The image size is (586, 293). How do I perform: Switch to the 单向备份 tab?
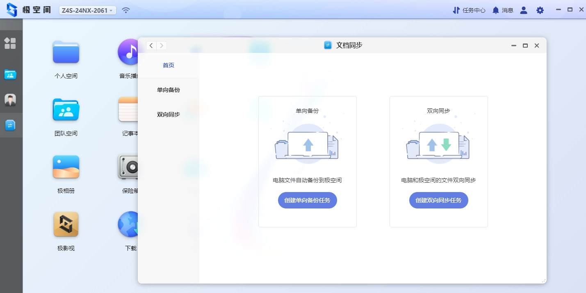coord(168,90)
